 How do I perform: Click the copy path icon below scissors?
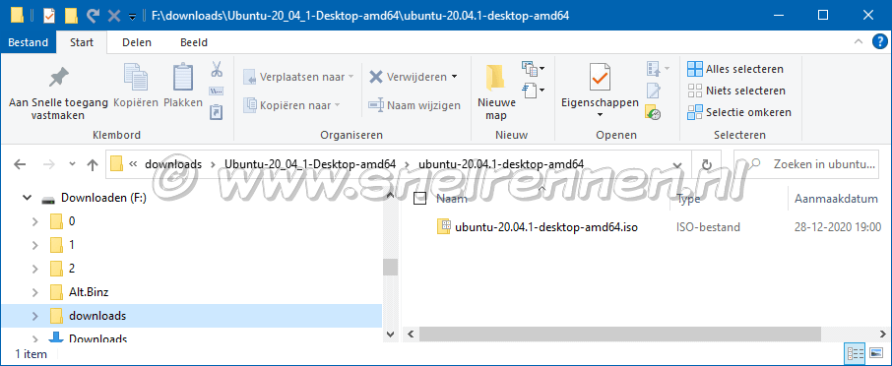pyautogui.click(x=217, y=91)
